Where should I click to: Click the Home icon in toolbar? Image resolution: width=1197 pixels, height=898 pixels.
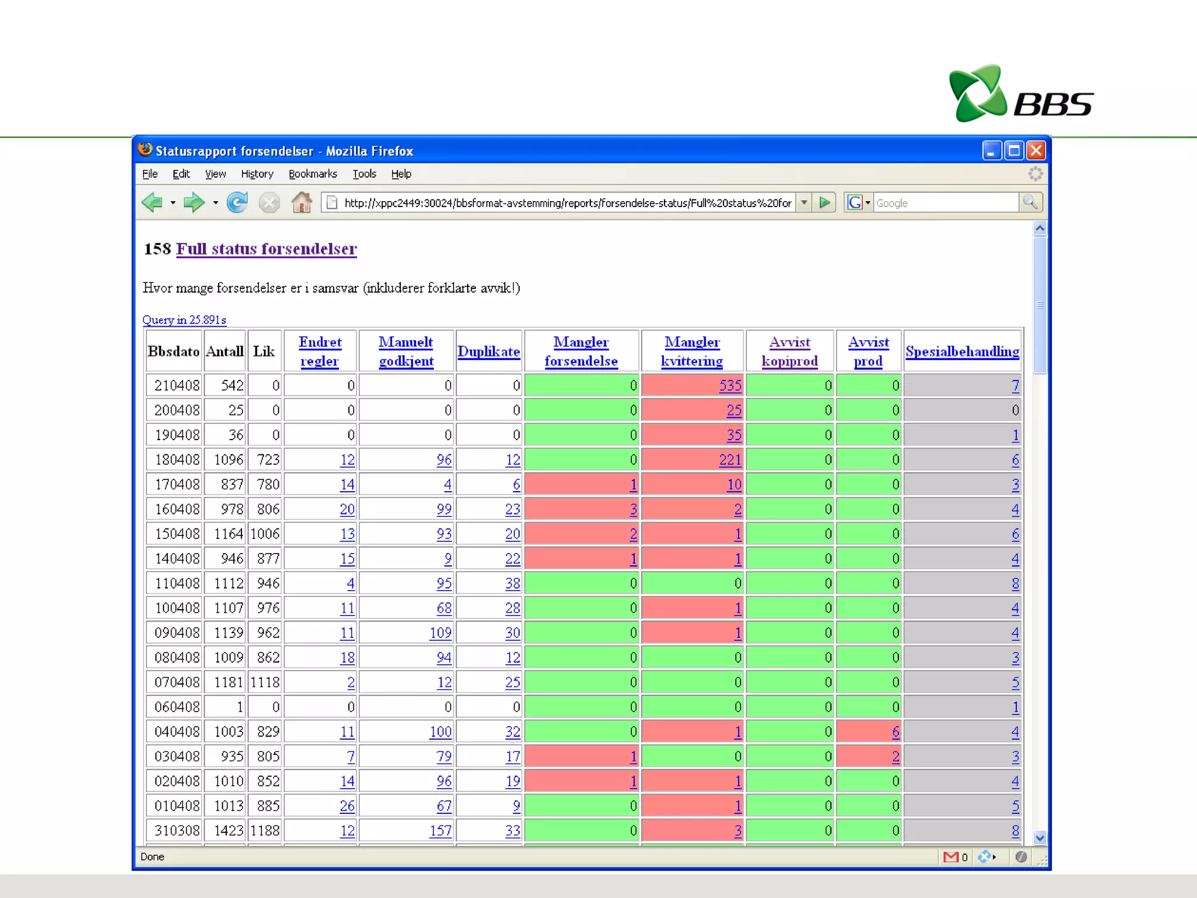(302, 203)
